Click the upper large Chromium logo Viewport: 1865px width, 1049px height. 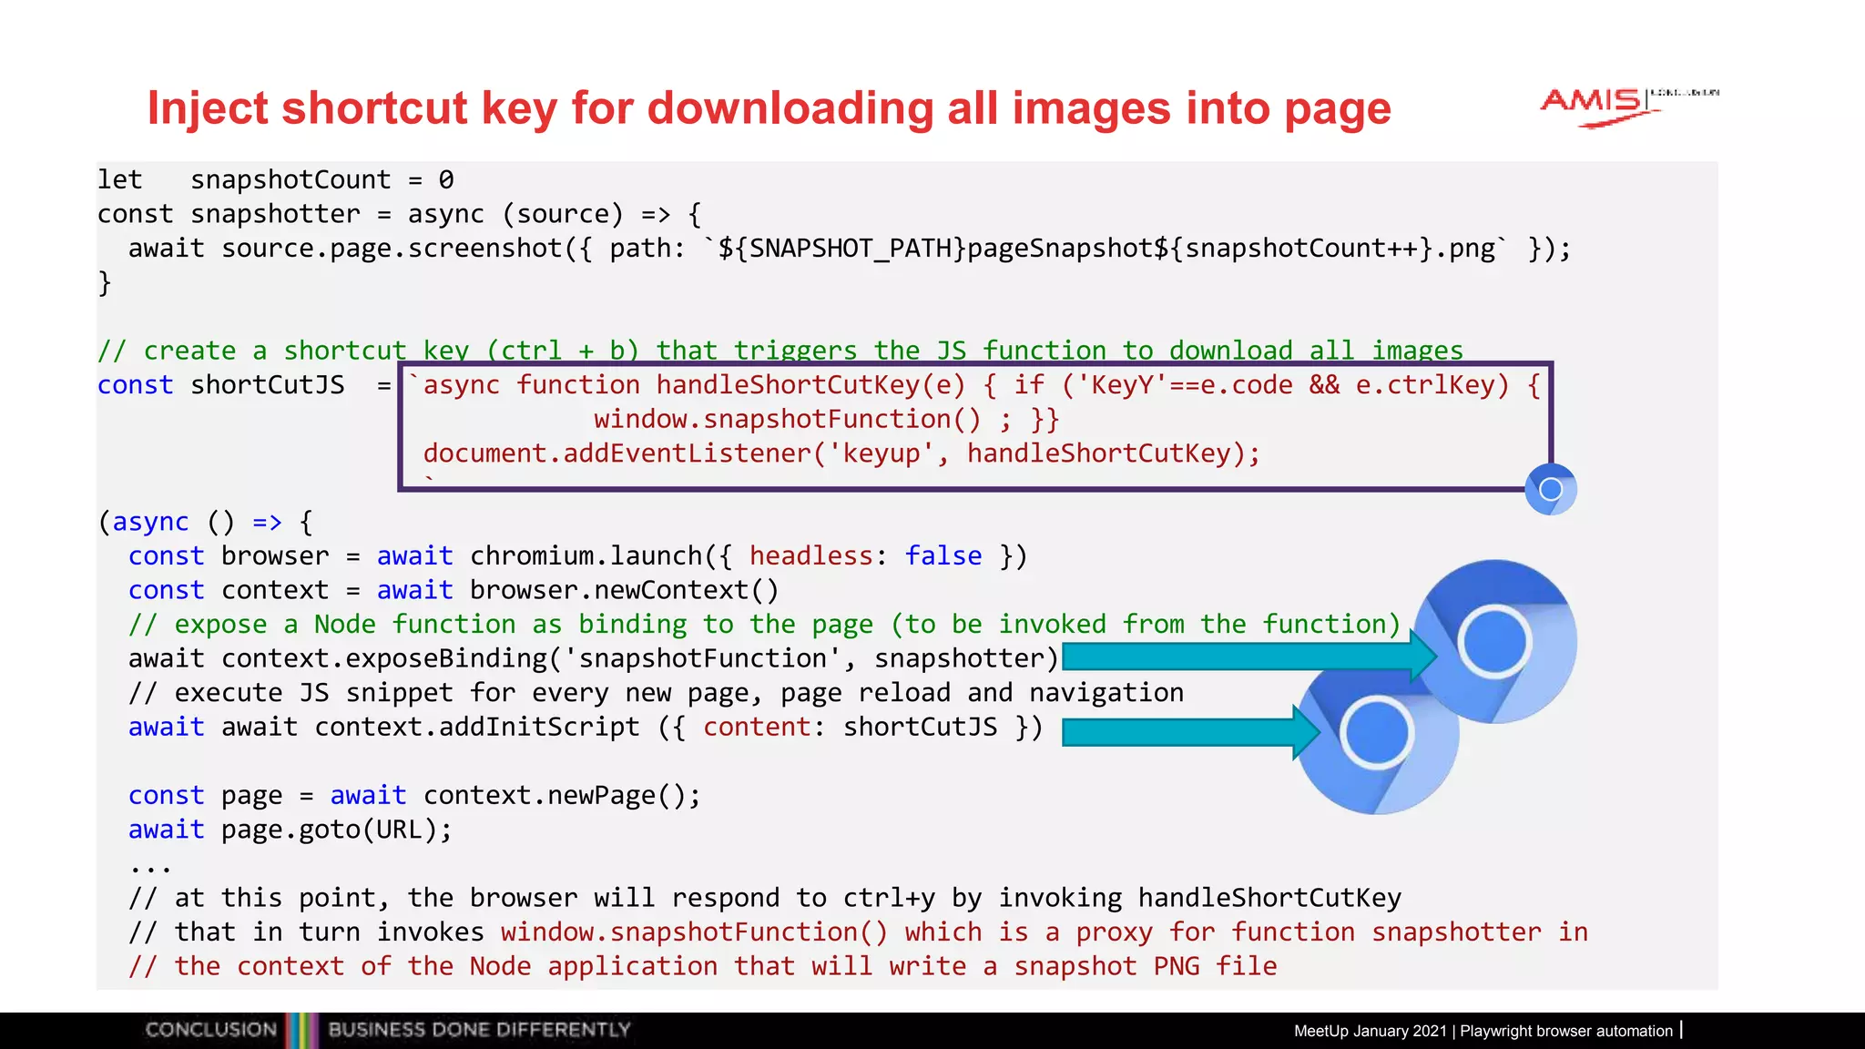[1494, 642]
